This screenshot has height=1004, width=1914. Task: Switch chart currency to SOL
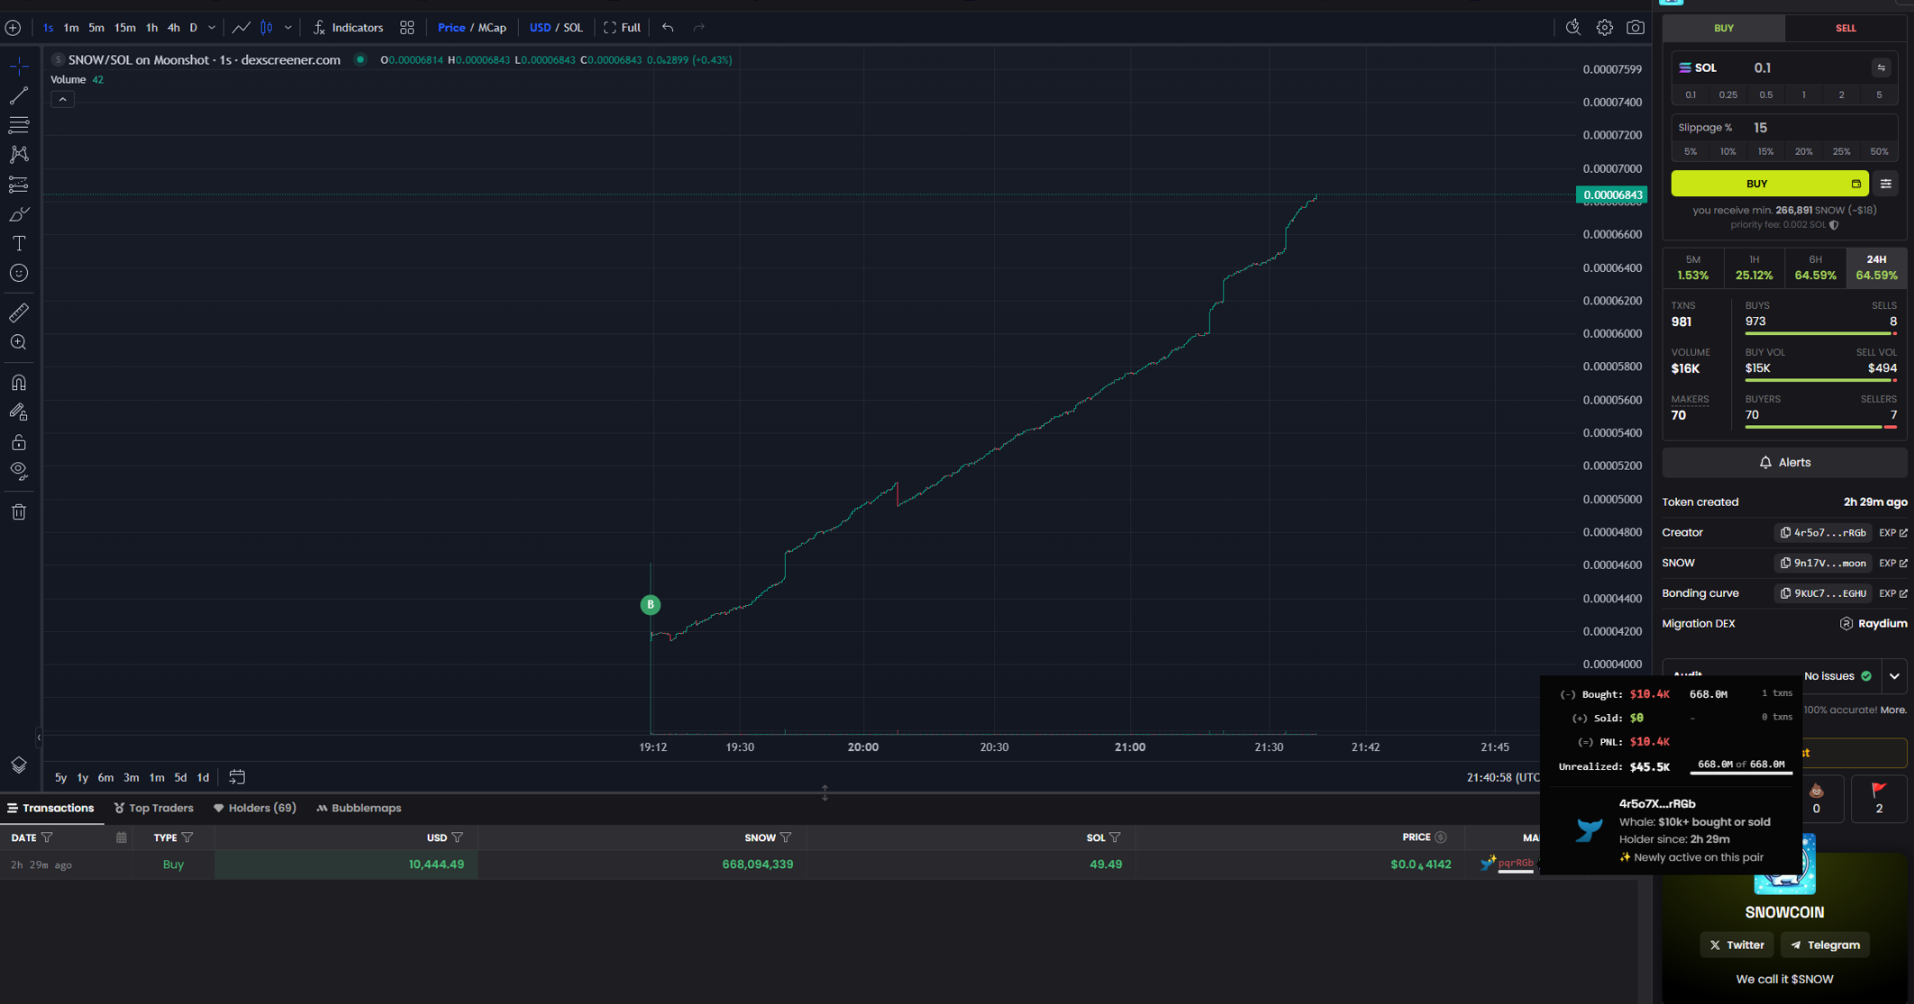573,28
